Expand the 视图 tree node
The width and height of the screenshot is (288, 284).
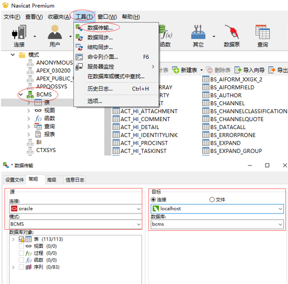pyautogui.click(x=29, y=111)
